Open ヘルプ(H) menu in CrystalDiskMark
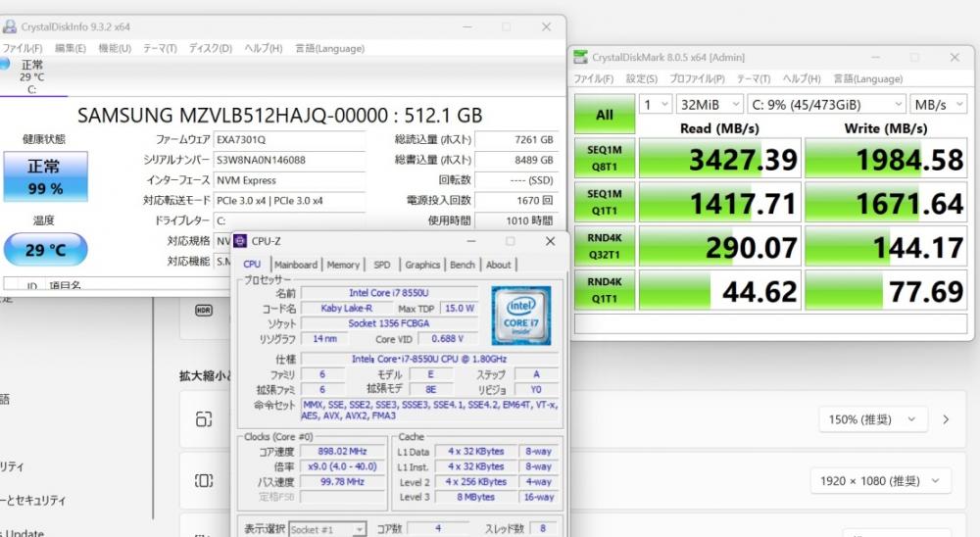The image size is (980, 537). tap(802, 78)
